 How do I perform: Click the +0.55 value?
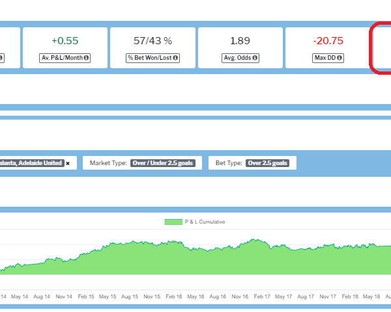tap(65, 41)
